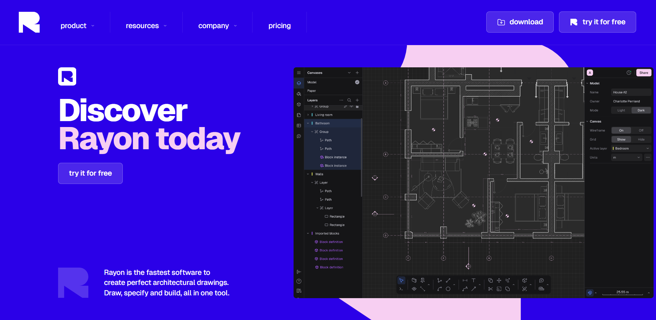
Task: Open the comments sidebar panel
Action: (x=299, y=136)
